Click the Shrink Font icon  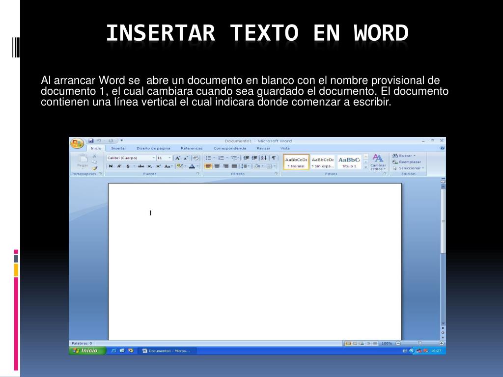point(186,158)
